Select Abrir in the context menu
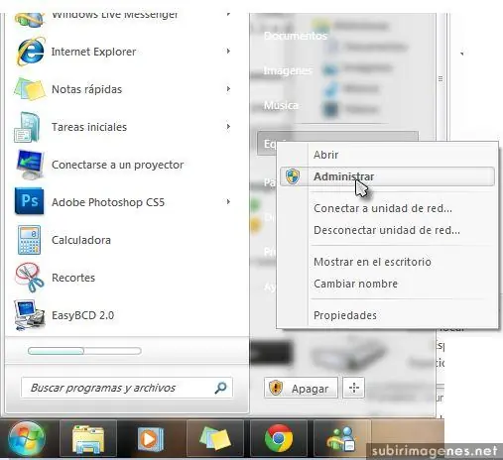The image size is (503, 460). (387, 155)
